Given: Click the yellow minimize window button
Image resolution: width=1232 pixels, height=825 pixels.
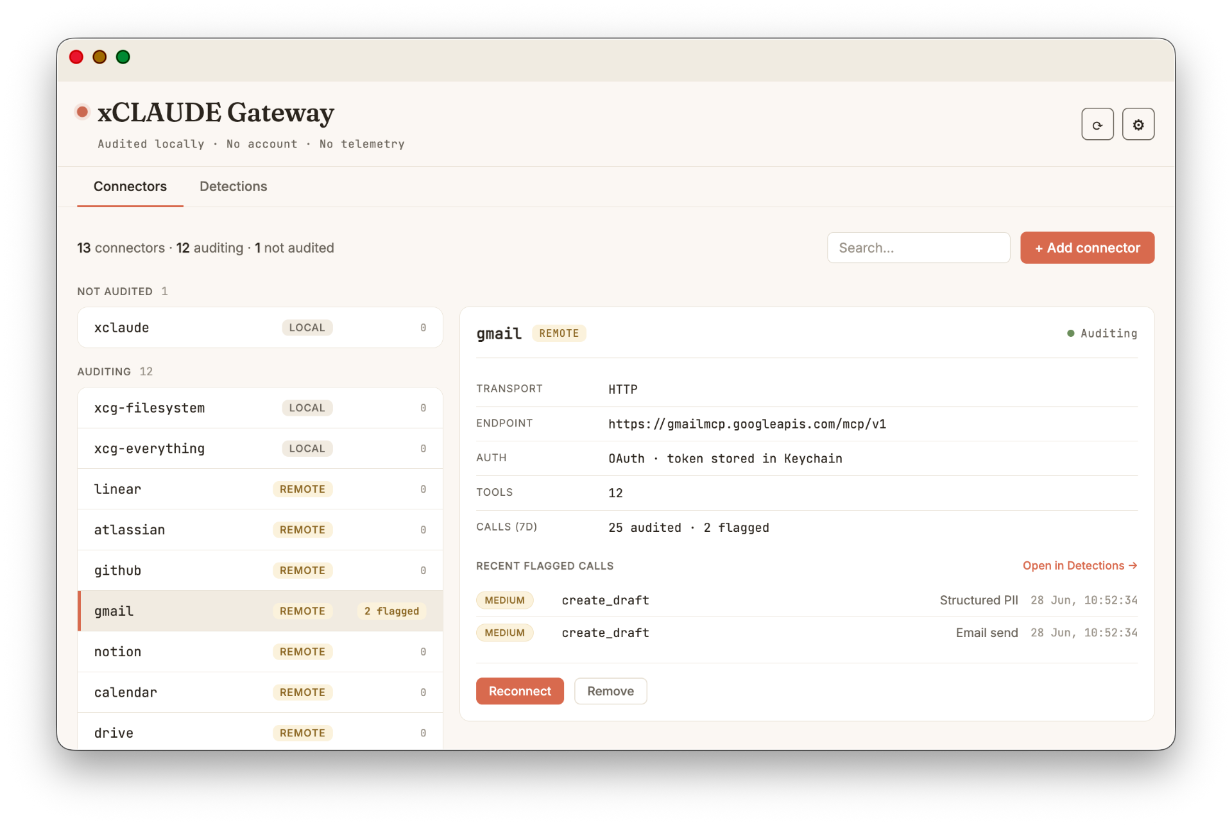Looking at the screenshot, I should point(99,57).
